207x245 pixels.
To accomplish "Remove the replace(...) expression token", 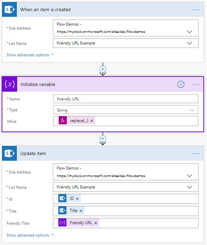I will tap(92, 121).
